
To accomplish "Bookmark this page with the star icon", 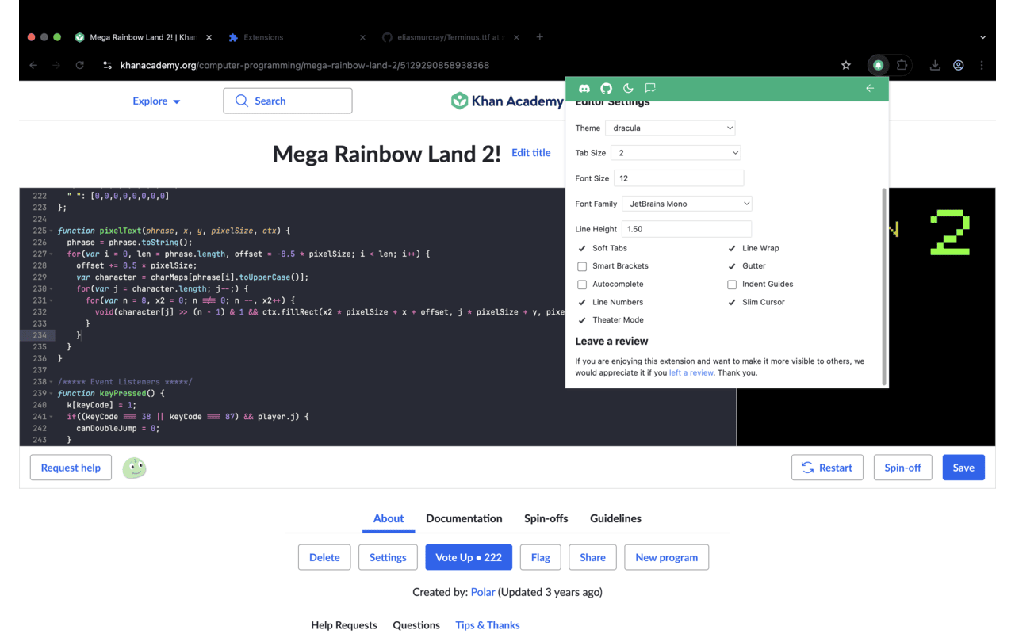I will coord(846,66).
